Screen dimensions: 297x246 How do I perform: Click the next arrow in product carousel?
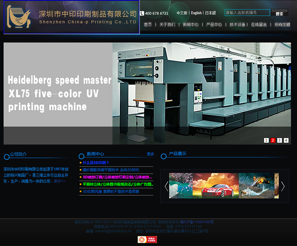(283, 186)
